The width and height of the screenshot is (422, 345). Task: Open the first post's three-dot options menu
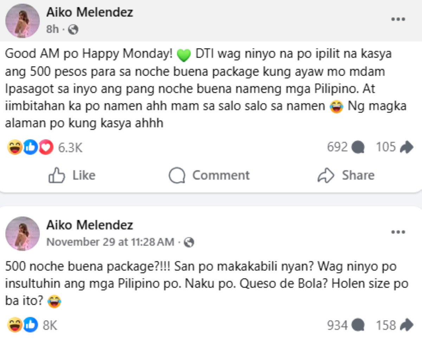[x=398, y=19]
